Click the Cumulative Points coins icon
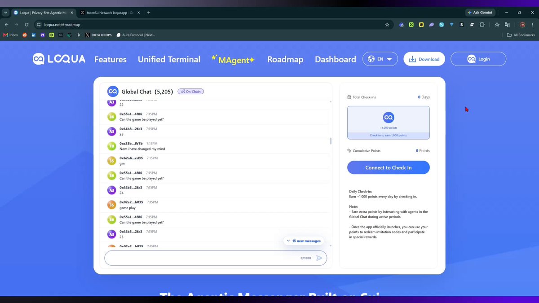The width and height of the screenshot is (539, 303). click(x=349, y=151)
